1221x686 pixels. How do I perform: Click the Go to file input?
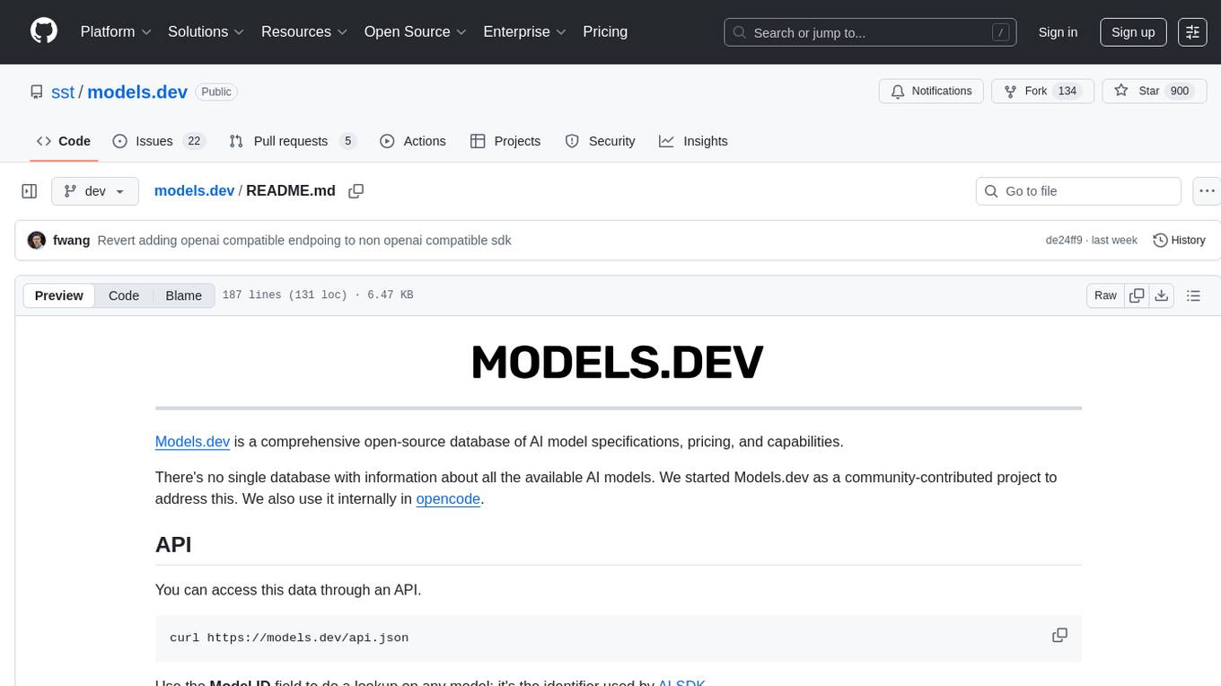tap(1078, 191)
